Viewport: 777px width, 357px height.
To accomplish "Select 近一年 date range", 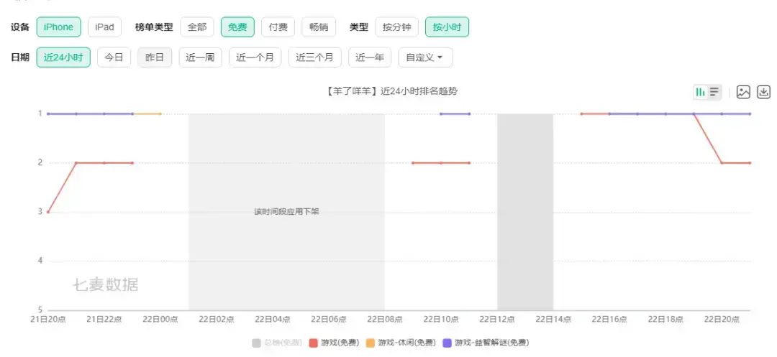I will (370, 57).
